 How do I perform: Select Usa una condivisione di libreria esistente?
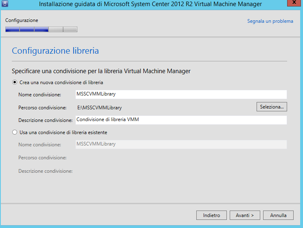click(15, 132)
